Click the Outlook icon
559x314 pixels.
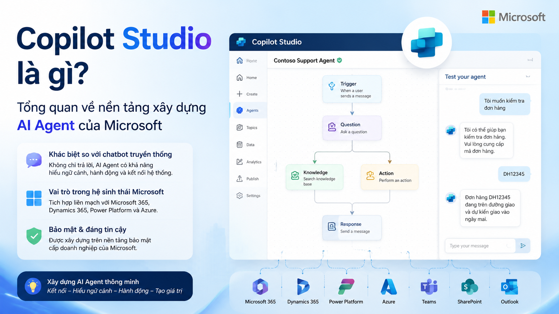tap(510, 287)
